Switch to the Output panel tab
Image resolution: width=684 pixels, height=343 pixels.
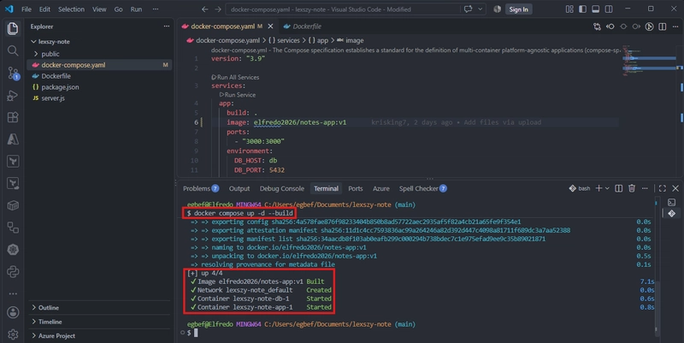[x=239, y=188]
